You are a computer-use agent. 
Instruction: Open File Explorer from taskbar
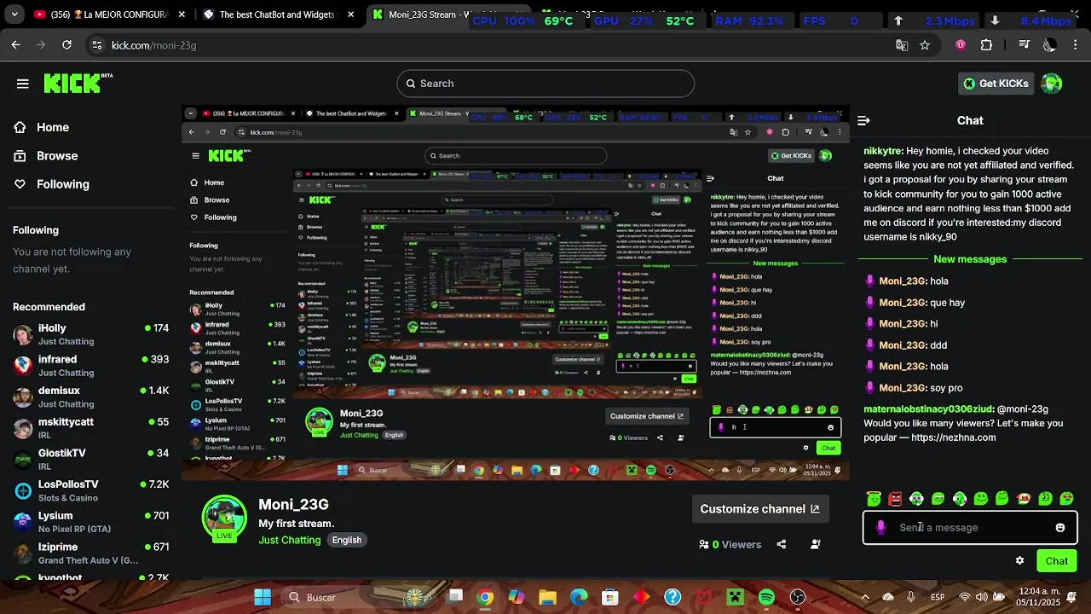coord(547,597)
